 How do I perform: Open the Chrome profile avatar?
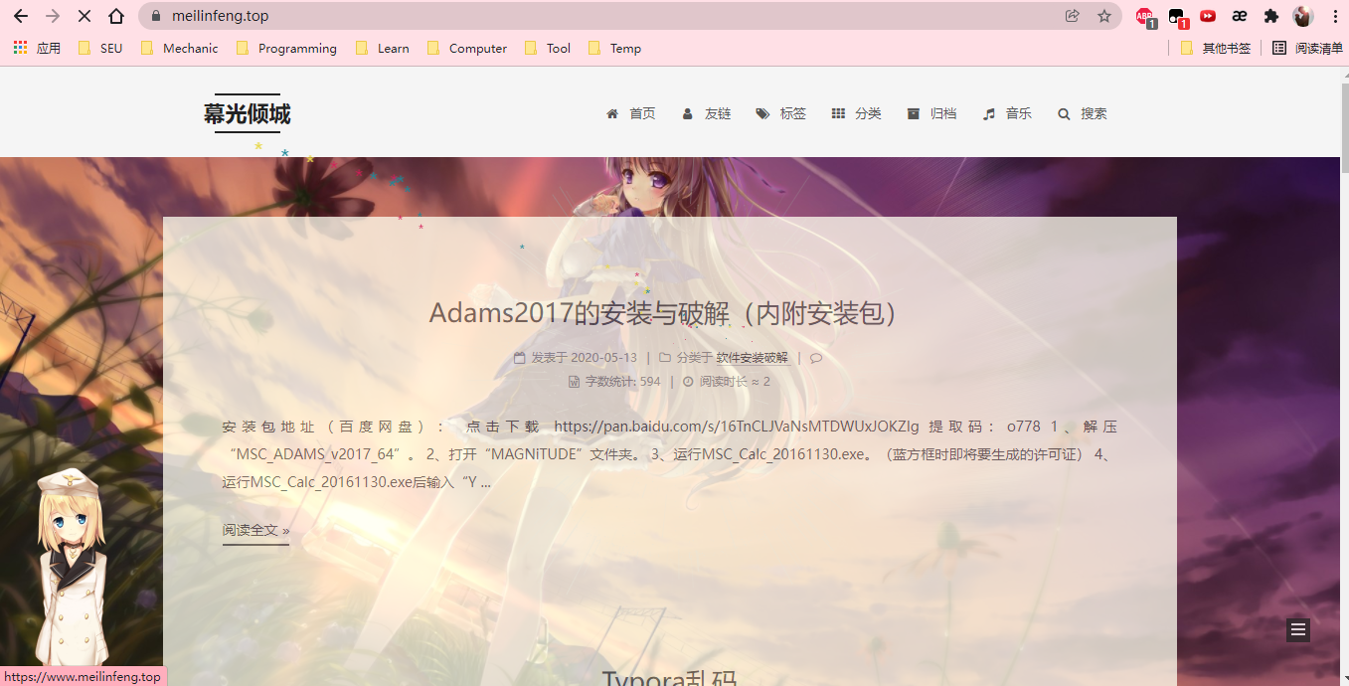coord(1303,16)
